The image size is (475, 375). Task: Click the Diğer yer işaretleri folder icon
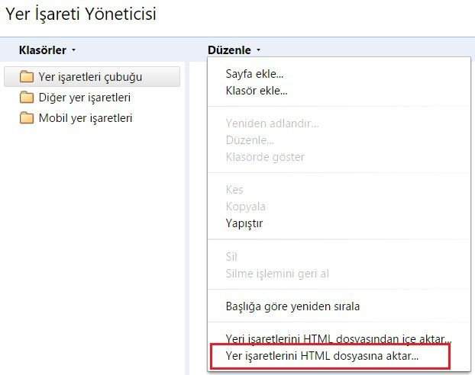click(x=27, y=98)
